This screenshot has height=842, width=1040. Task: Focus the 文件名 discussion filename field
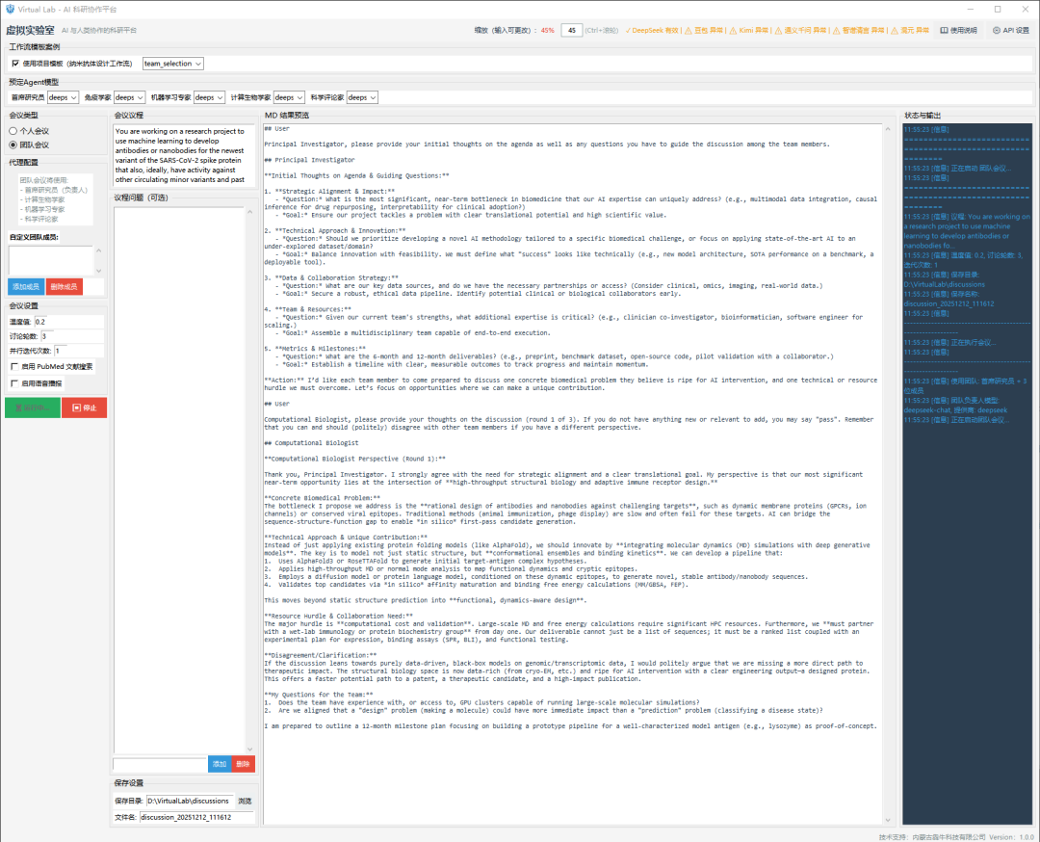[197, 818]
